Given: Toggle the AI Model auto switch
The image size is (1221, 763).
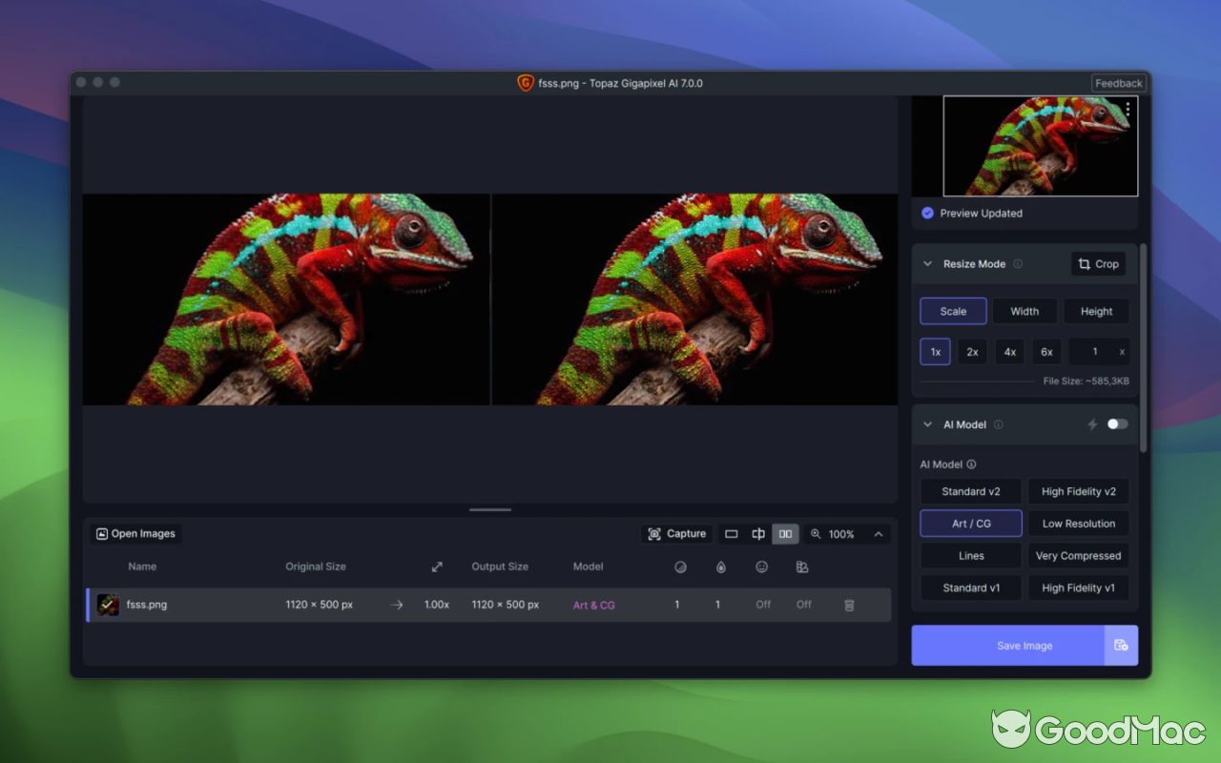Looking at the screenshot, I should 1117,424.
